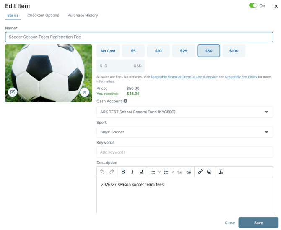This screenshot has height=230, width=281.
Task: Toggle bold formatting in description editor
Action: click(123, 172)
